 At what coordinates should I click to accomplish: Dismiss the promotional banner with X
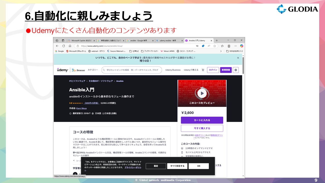pos(238,58)
